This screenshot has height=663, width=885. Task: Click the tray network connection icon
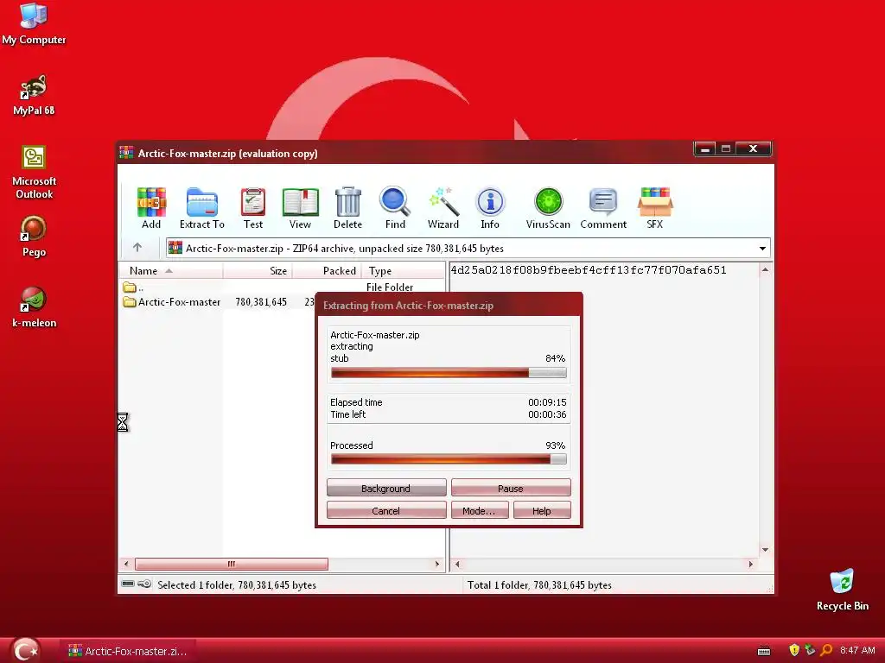(x=810, y=650)
